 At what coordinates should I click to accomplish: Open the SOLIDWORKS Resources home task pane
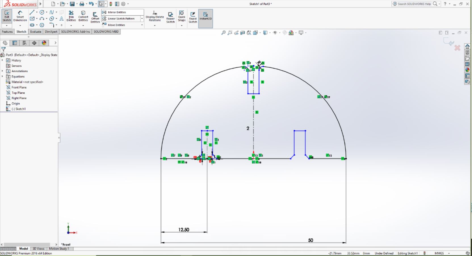click(x=467, y=46)
